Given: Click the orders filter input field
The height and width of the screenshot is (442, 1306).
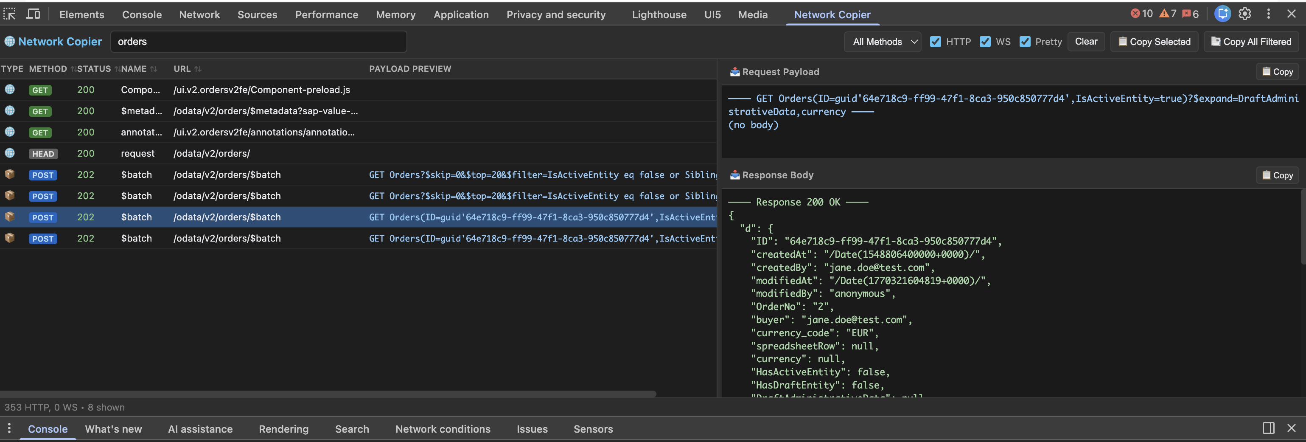Looking at the screenshot, I should pyautogui.click(x=258, y=42).
